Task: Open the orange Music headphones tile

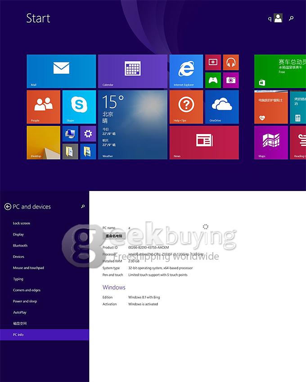Action: (231, 62)
